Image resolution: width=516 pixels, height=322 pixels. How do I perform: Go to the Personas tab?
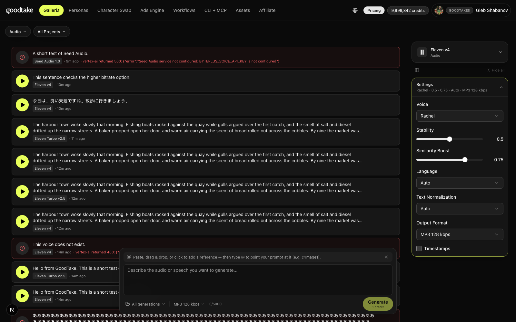78,10
